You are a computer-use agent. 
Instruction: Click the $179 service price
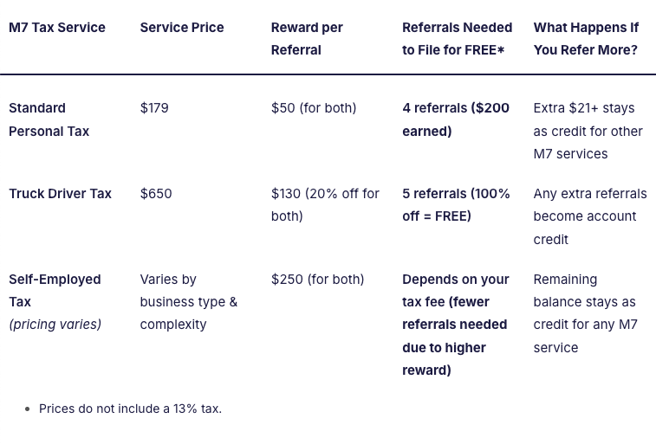click(154, 108)
